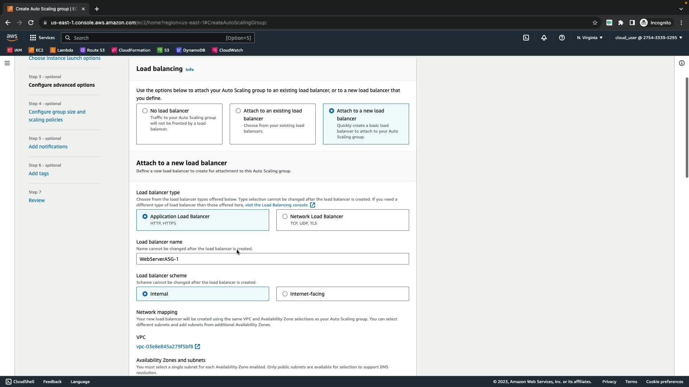Select Network Load Balancer type
Image resolution: width=689 pixels, height=387 pixels.
click(285, 216)
